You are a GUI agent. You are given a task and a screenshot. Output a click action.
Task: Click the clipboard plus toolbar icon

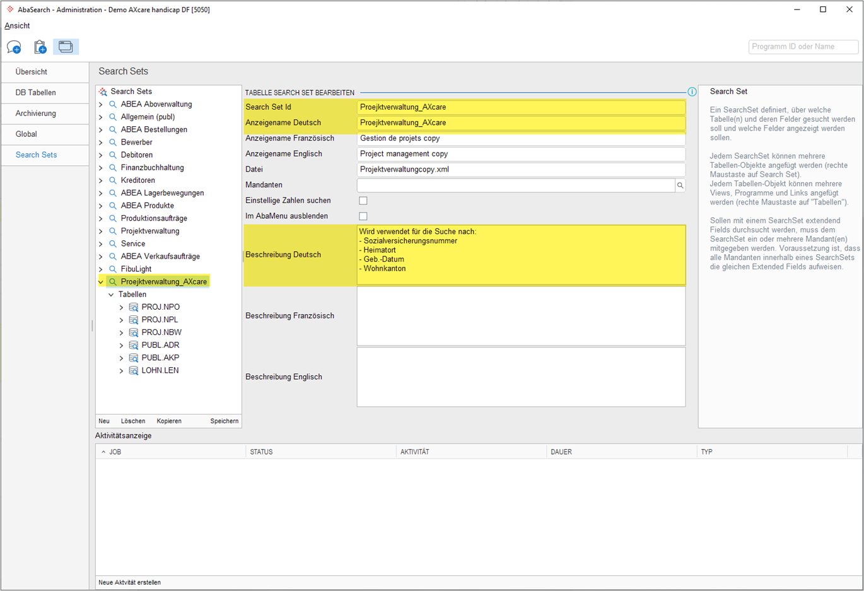coord(40,47)
